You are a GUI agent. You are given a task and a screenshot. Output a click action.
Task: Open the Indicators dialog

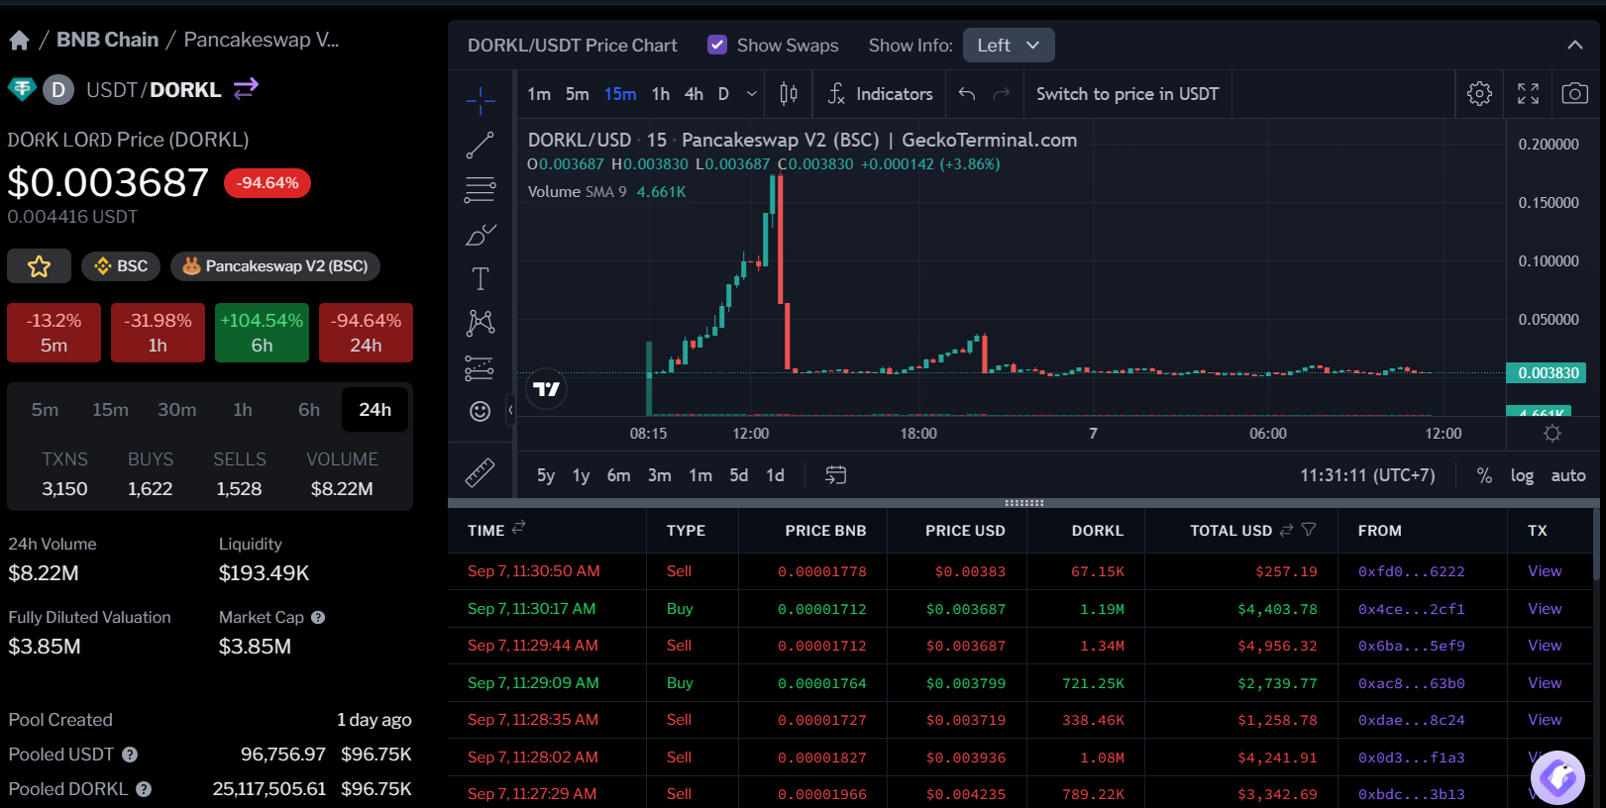(x=880, y=94)
